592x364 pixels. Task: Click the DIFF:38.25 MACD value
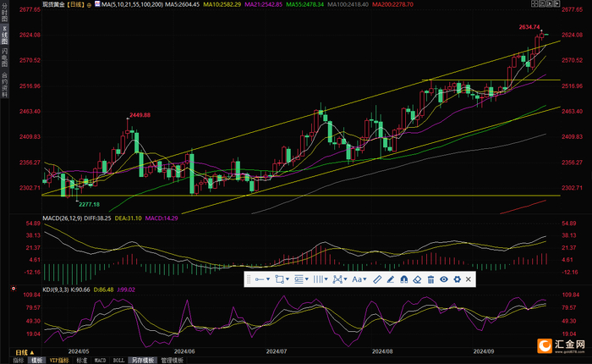97,218
